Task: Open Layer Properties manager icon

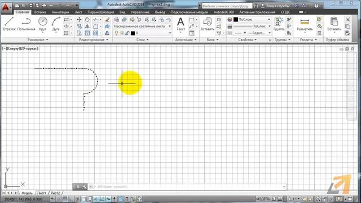Action: (117, 20)
